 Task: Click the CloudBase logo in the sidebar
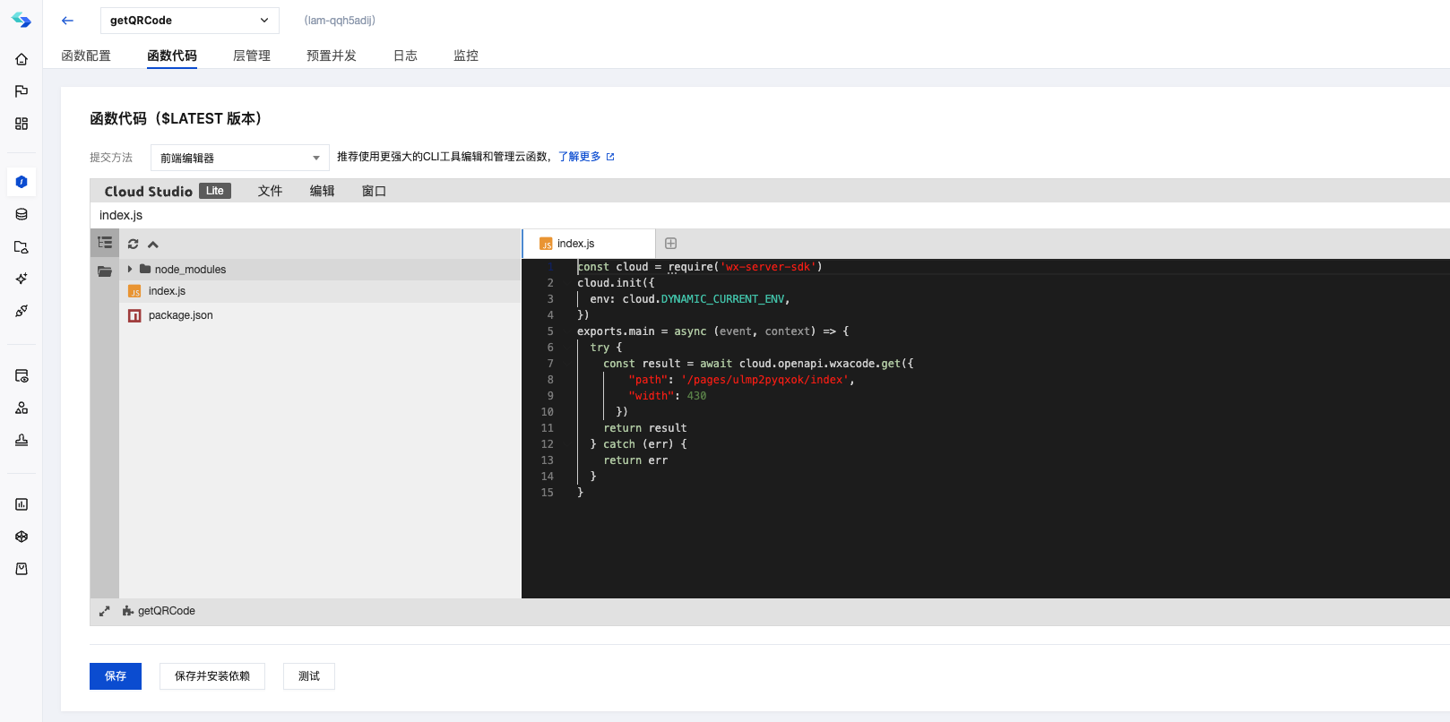21,20
